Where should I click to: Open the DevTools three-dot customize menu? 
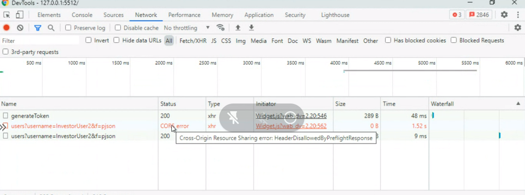[518, 15]
